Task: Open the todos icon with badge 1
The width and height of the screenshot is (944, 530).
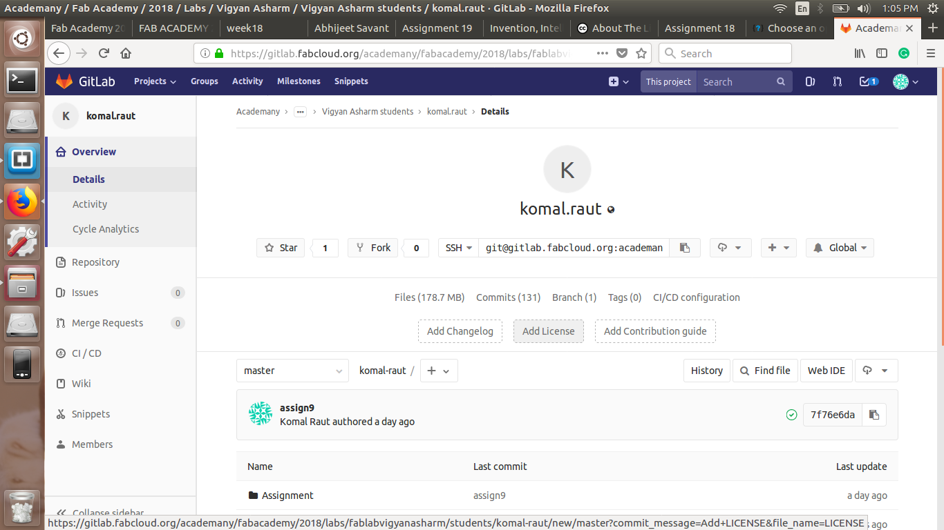Action: [x=868, y=81]
